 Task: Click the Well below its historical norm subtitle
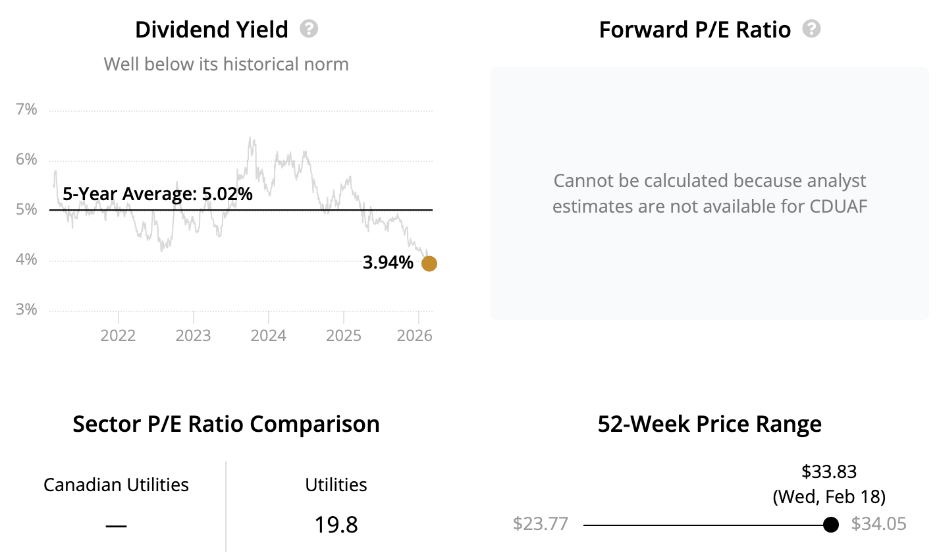click(x=226, y=64)
